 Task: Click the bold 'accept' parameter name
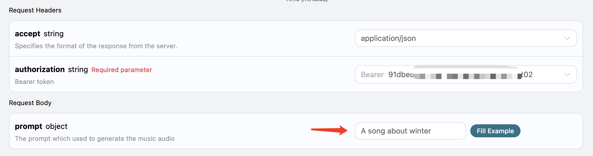coord(27,34)
